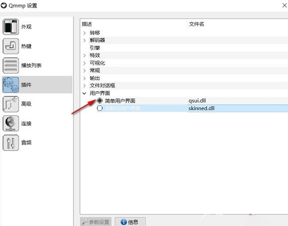Click the Qmmp logo in title bar

(x=4, y=5)
